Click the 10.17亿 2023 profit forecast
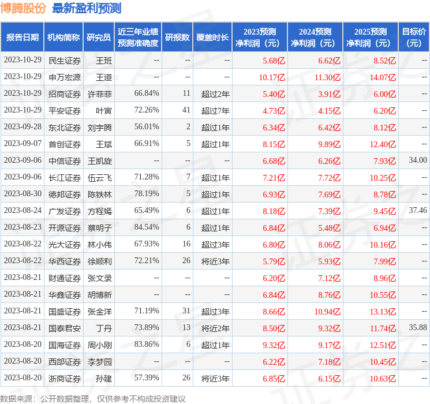Viewport: 430px width, 404px height. [272, 77]
